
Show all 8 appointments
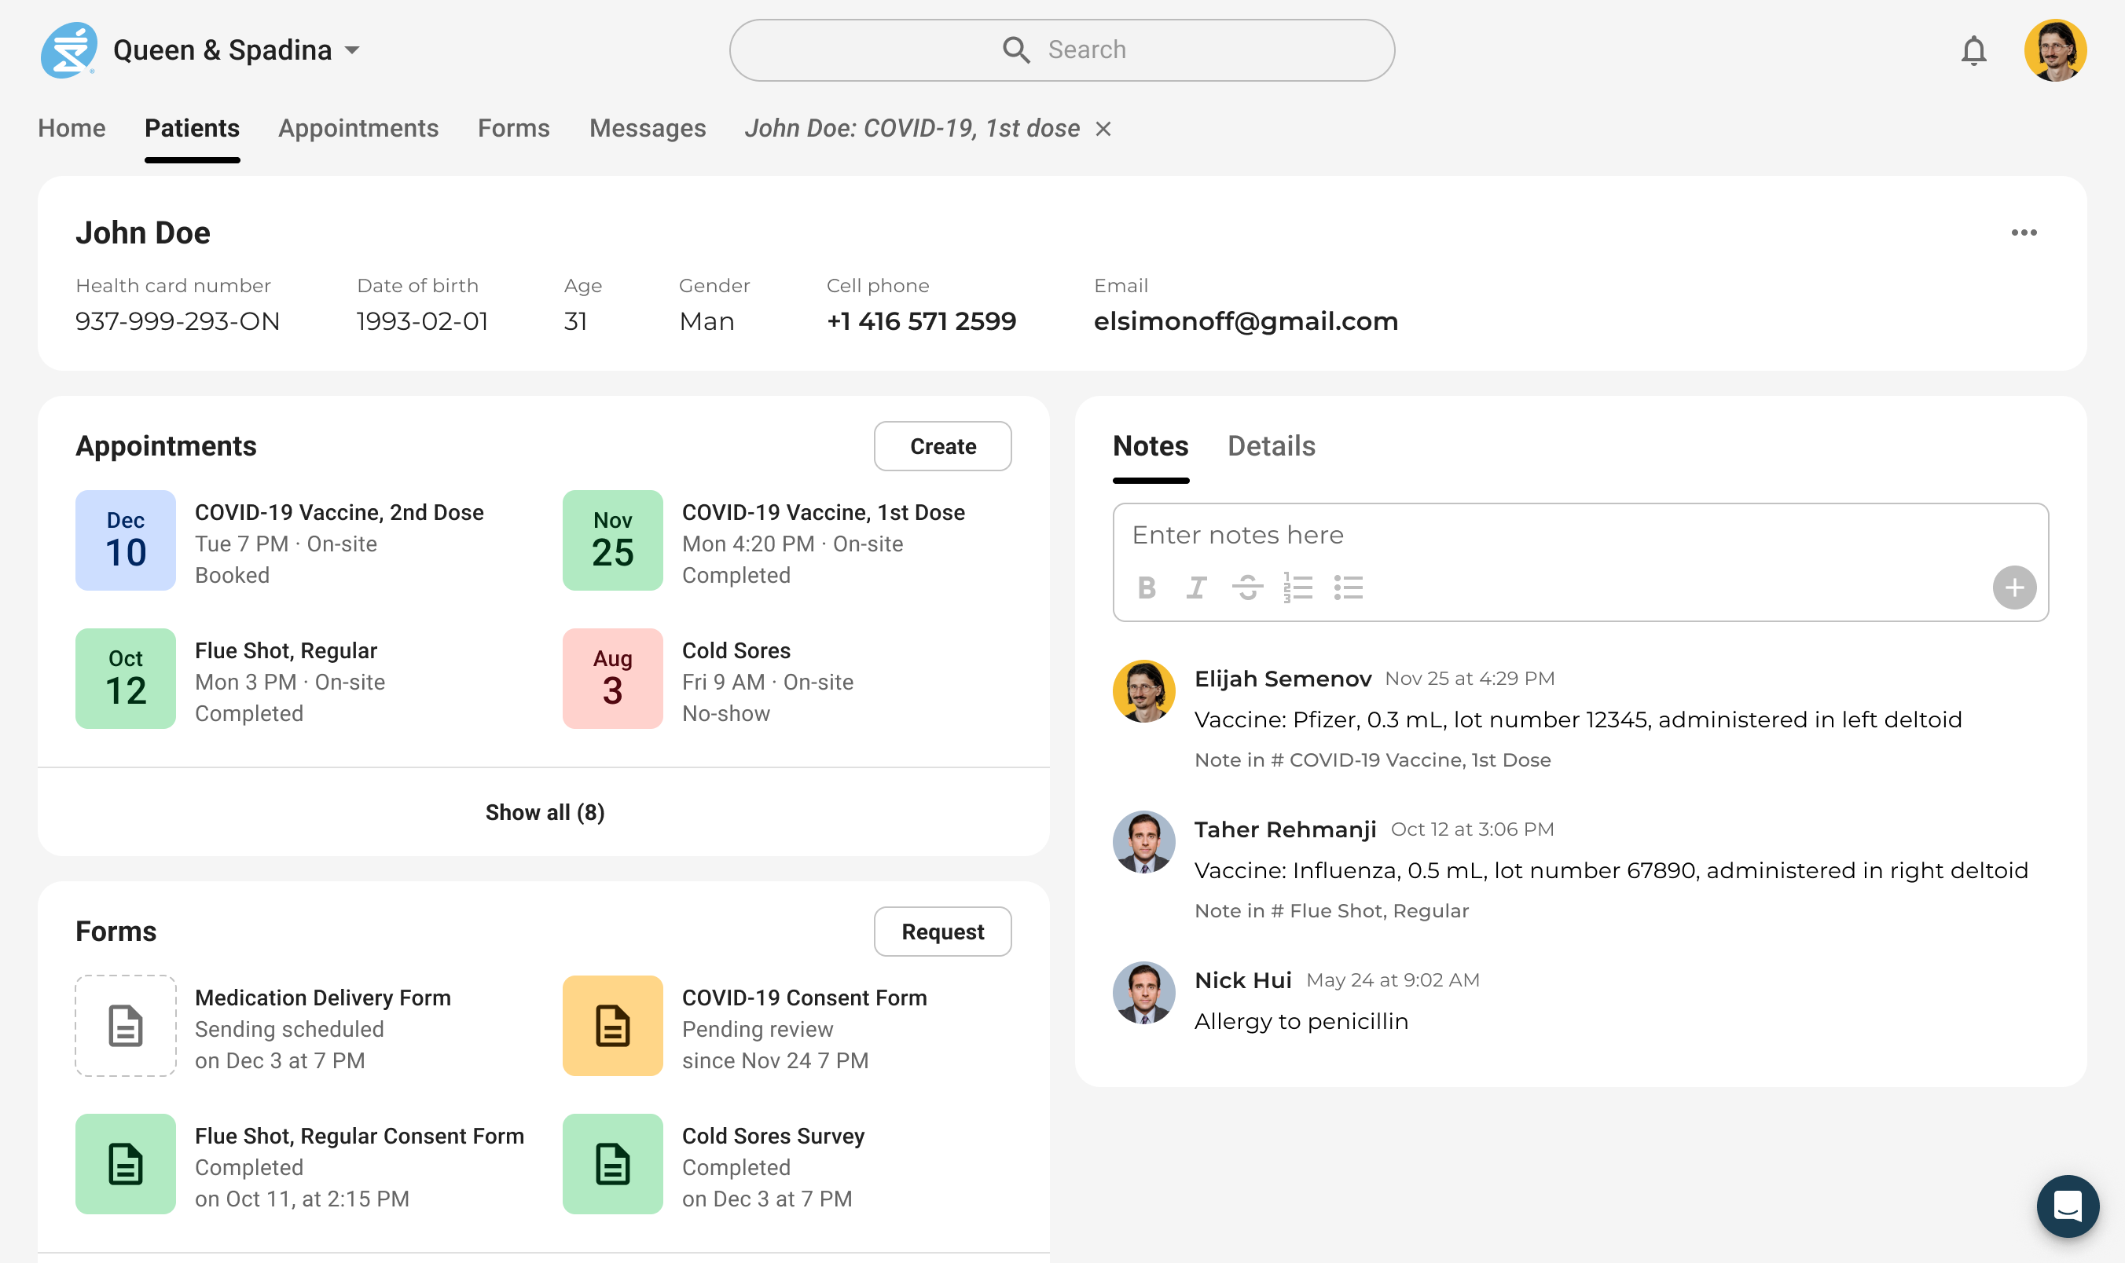coord(545,812)
